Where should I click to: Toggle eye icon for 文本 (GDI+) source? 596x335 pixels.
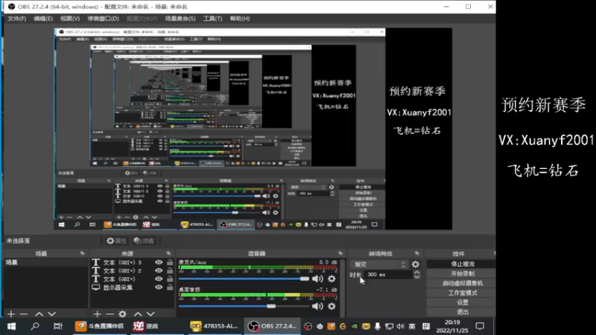(159, 279)
